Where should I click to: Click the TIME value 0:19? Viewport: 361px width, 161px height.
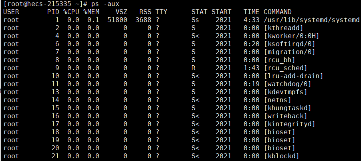(x=251, y=84)
